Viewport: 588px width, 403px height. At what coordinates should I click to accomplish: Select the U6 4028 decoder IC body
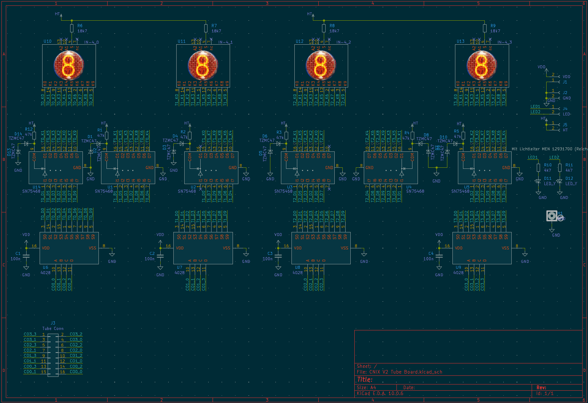pyautogui.click(x=69, y=248)
